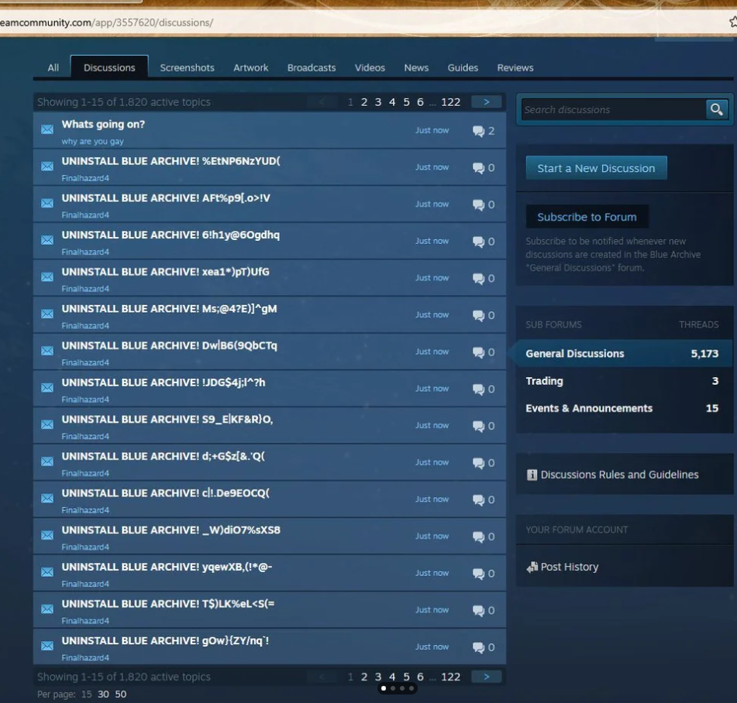737x703 pixels.
Task: Open topic 'UNINSTALL BLUE ARCHIVE! xea1*)pT)UfG'
Action: point(165,272)
